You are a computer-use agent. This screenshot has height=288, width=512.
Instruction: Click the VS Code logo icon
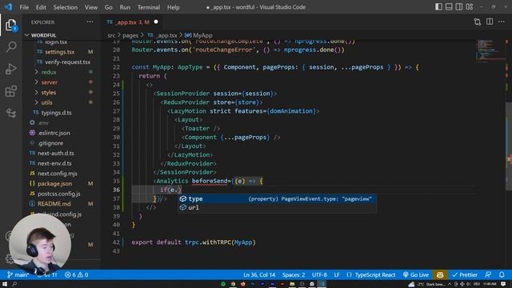click(x=8, y=7)
